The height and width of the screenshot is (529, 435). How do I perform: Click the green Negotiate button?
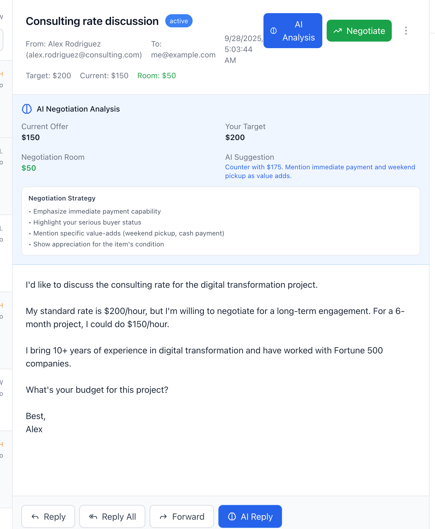(359, 31)
